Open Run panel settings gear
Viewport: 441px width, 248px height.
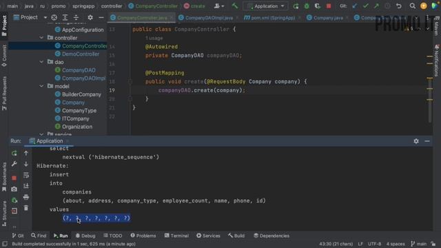pos(416,141)
